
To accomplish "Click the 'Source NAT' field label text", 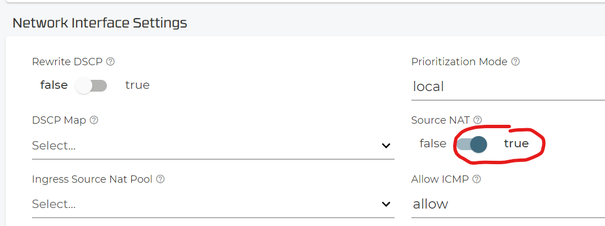I will pyautogui.click(x=441, y=120).
